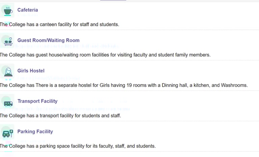Click the canteen facility description sentence
Viewport: 259px width, 157px height.
pyautogui.click(x=60, y=25)
